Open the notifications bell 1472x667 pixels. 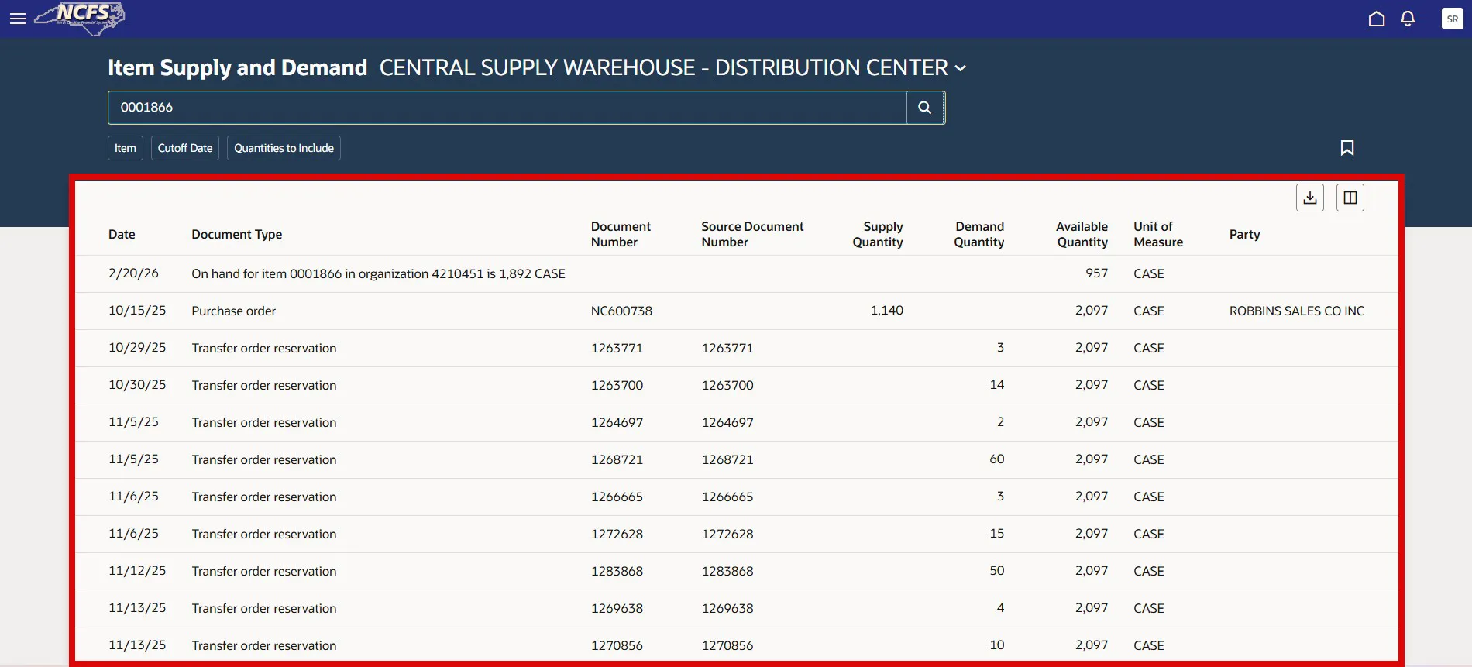tap(1408, 19)
